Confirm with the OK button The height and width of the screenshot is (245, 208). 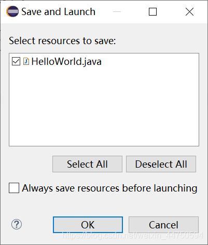click(88, 225)
